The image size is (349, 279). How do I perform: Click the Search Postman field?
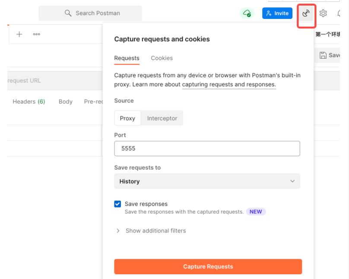(90, 13)
